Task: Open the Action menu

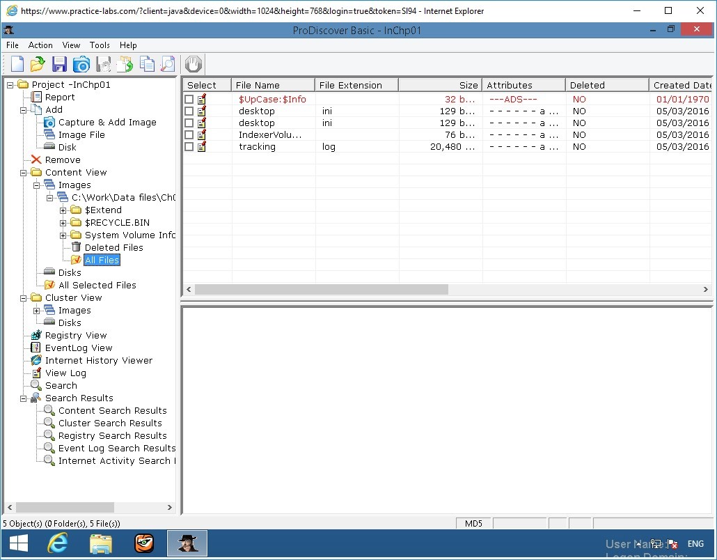Action: point(40,45)
